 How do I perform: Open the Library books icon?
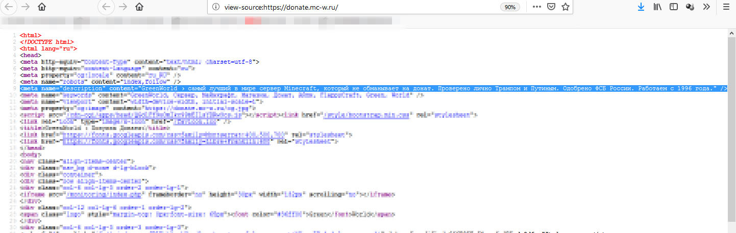657,7
